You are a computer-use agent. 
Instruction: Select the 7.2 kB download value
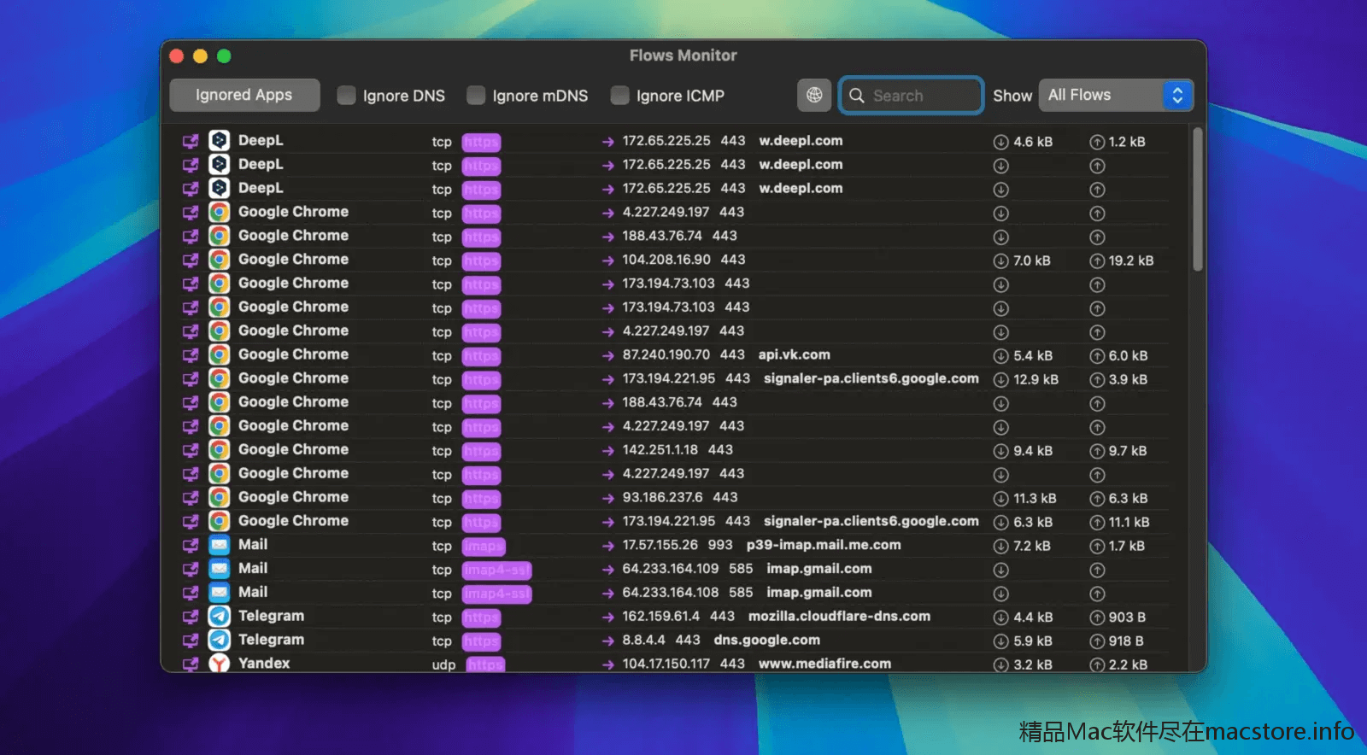(x=1032, y=546)
